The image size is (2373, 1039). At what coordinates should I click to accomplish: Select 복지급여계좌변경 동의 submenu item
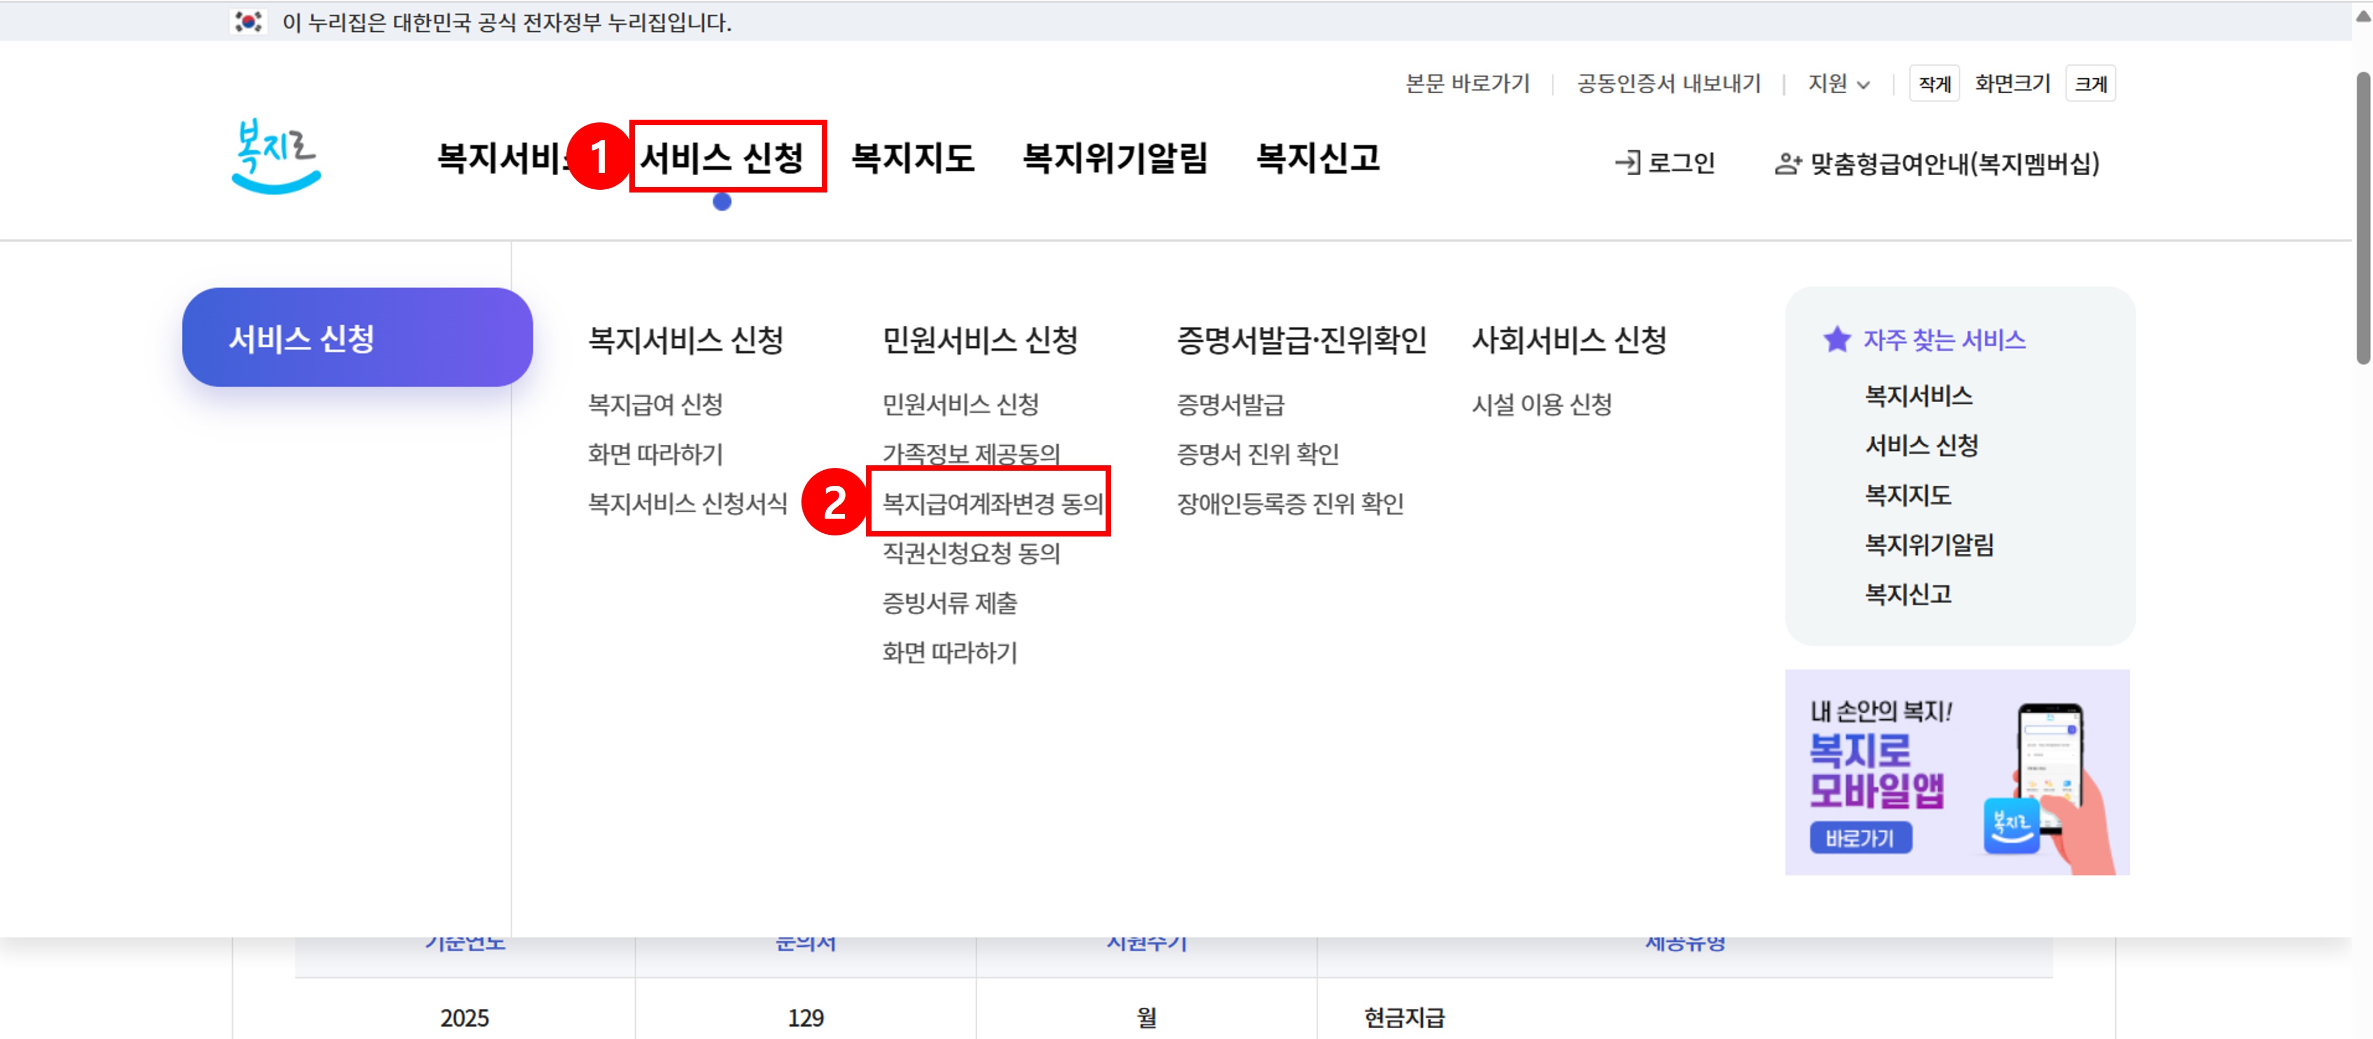[992, 503]
